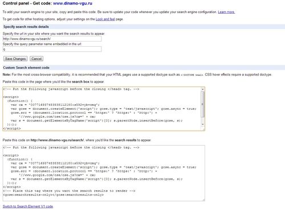Click the 'Specify search results details' heading
Image resolution: width=285 pixels, height=210 pixels.
click(x=26, y=27)
